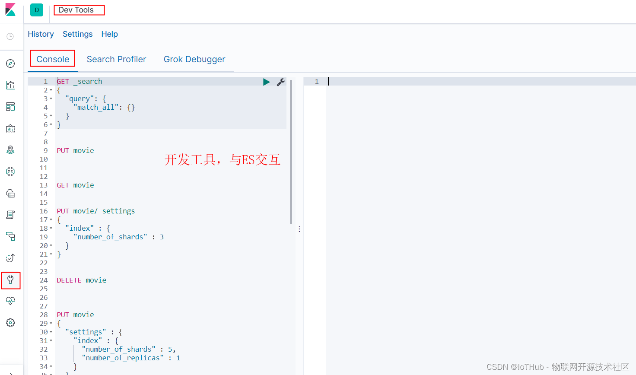Click line number 1 in response pane
636x375 pixels.
(317, 82)
